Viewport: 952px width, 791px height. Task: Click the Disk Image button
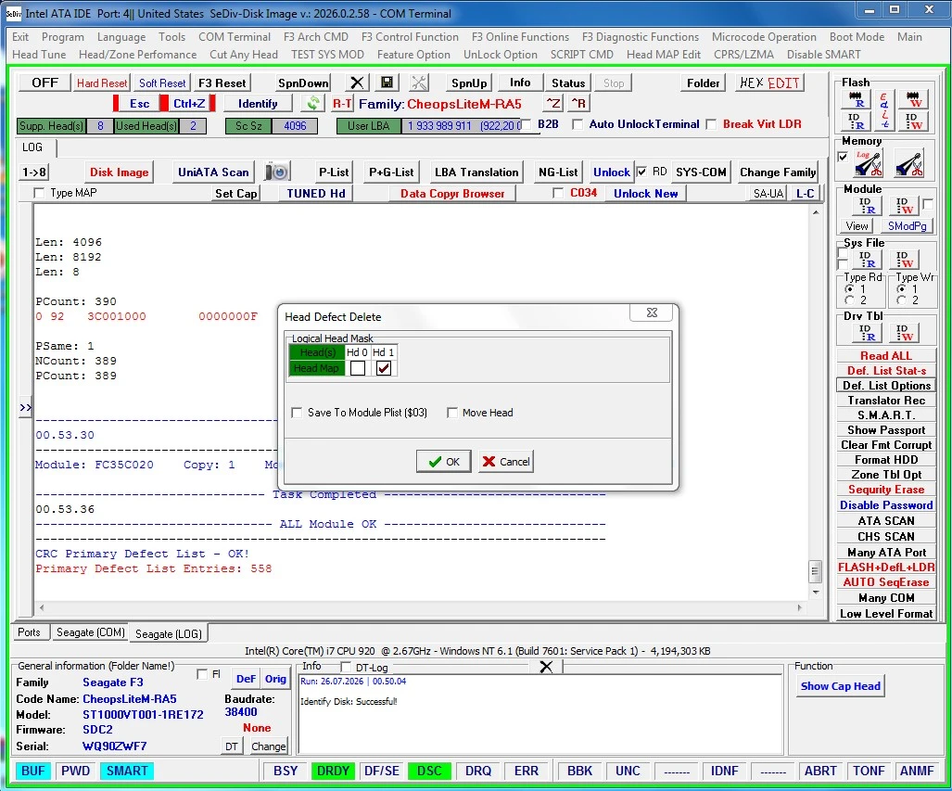coord(119,172)
